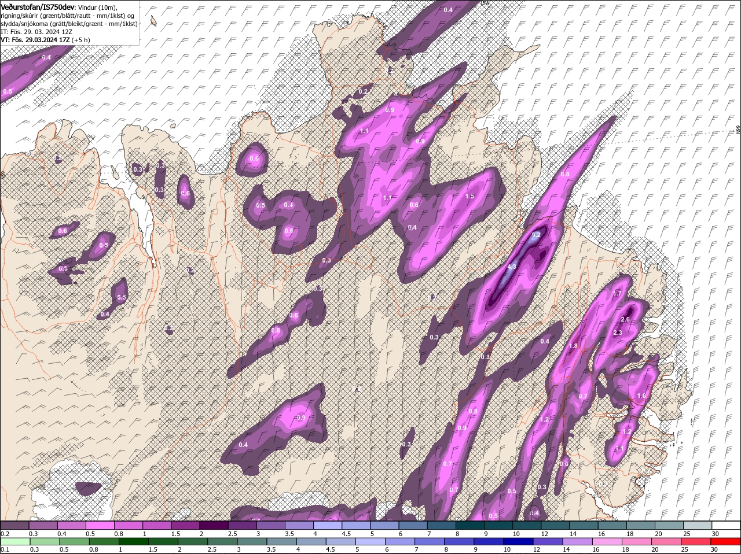This screenshot has width=741, height=554.
Task: Pick the upper legend swatch between 4 and 4.5
Action: tap(328, 525)
